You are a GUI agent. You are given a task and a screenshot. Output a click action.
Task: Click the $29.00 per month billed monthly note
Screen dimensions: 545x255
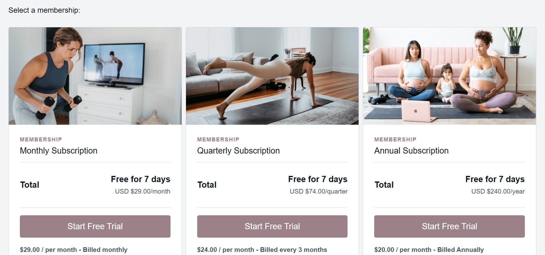point(74,250)
